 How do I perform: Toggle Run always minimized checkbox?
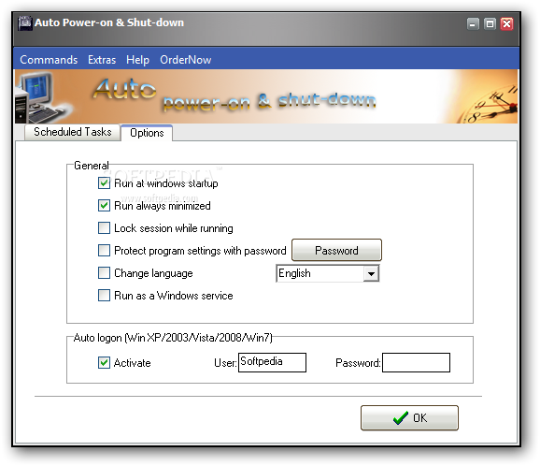point(104,205)
